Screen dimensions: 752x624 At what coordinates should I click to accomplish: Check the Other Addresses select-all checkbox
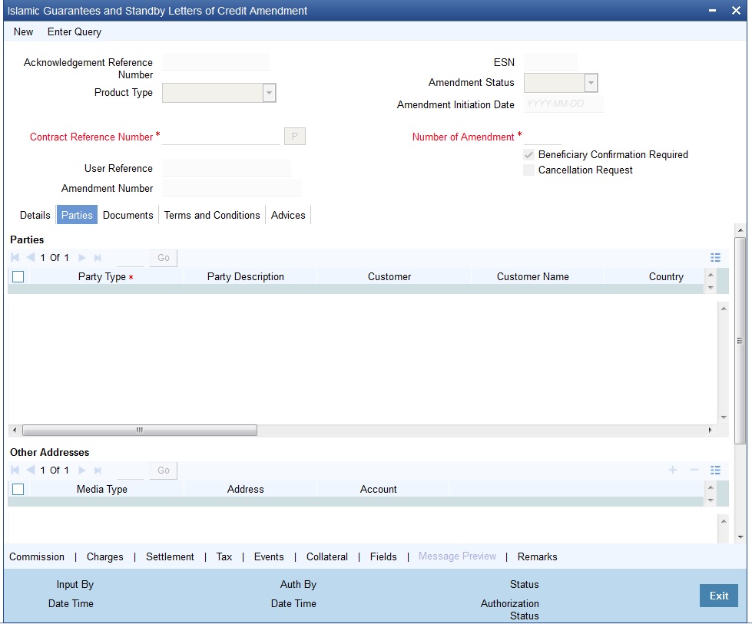18,490
